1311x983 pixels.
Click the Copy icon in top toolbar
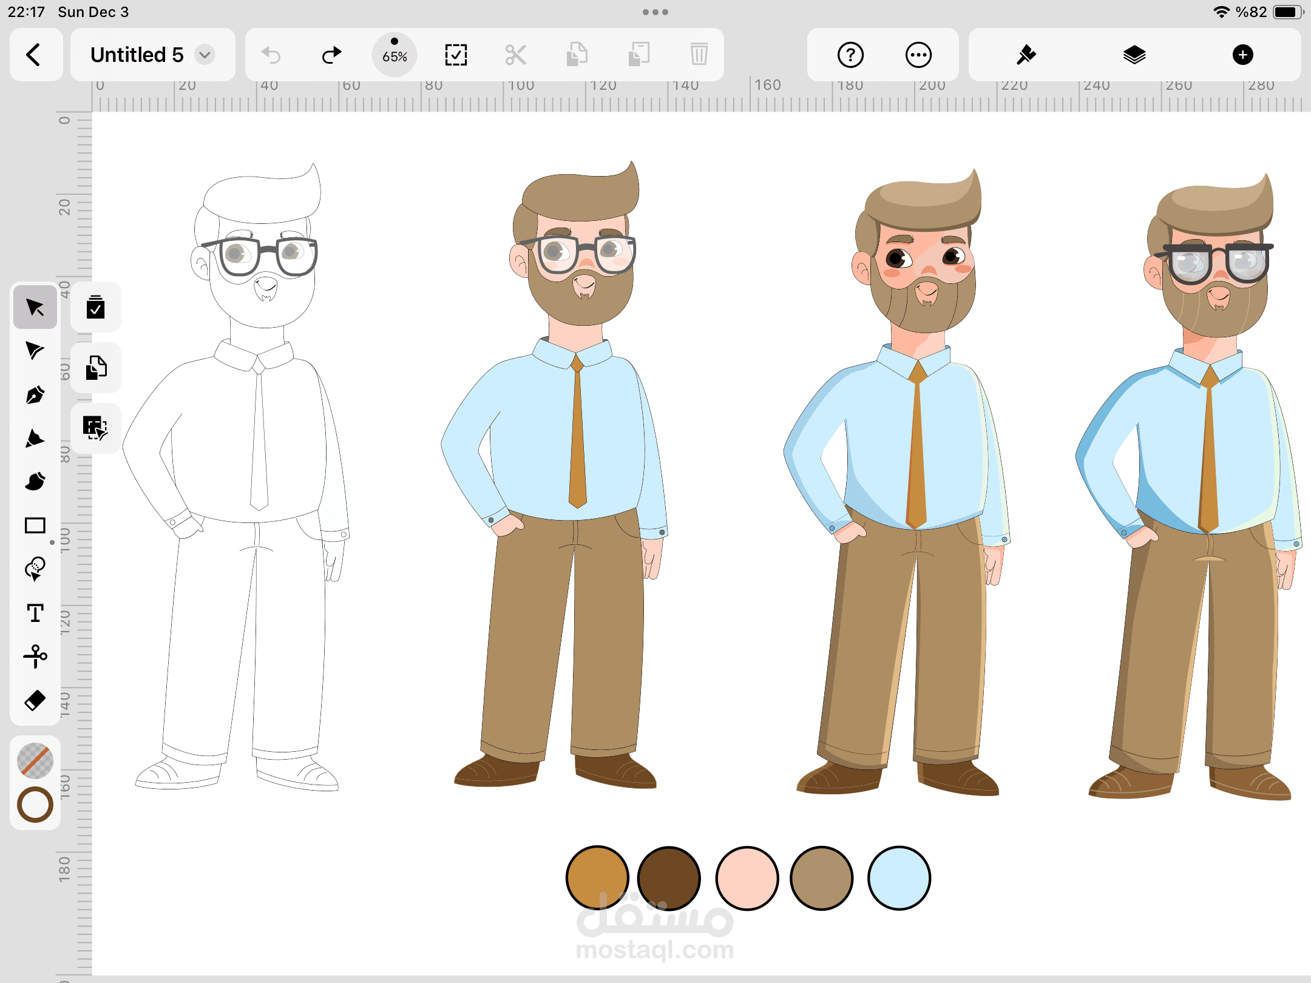coord(577,55)
